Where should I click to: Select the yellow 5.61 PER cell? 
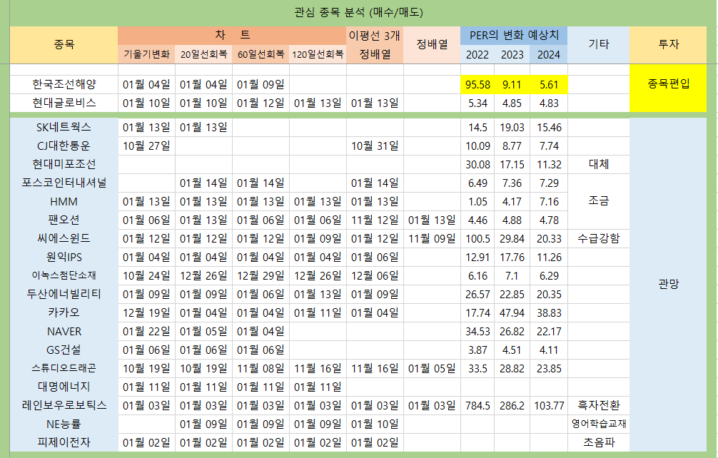pyautogui.click(x=549, y=85)
